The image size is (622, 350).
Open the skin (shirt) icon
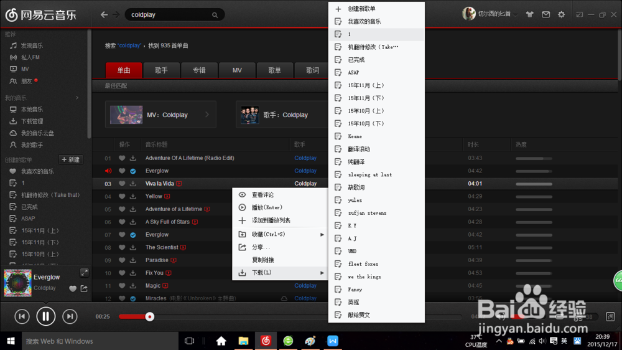coord(529,15)
